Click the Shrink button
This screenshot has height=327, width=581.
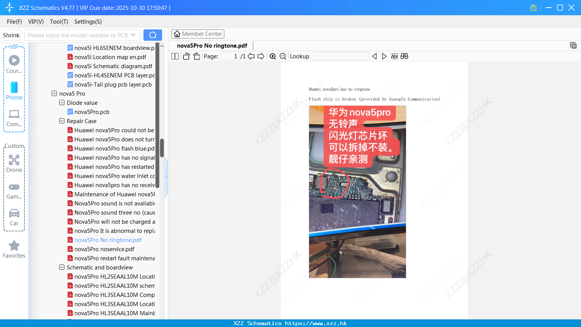point(11,35)
